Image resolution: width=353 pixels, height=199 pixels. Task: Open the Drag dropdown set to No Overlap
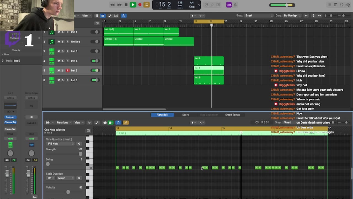(292, 15)
